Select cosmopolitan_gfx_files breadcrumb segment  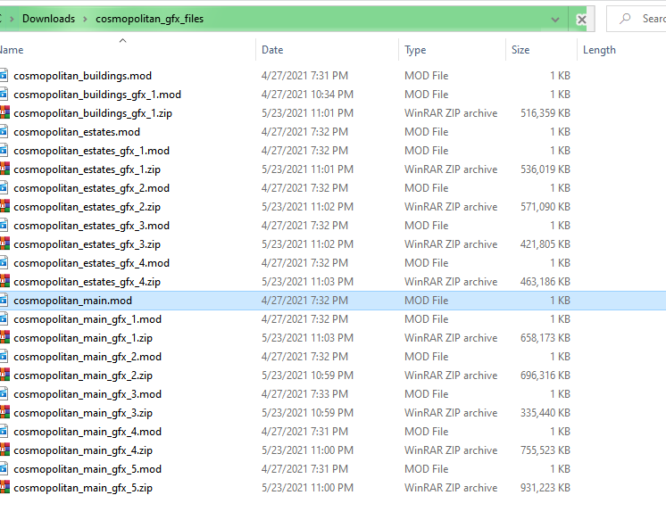click(149, 19)
